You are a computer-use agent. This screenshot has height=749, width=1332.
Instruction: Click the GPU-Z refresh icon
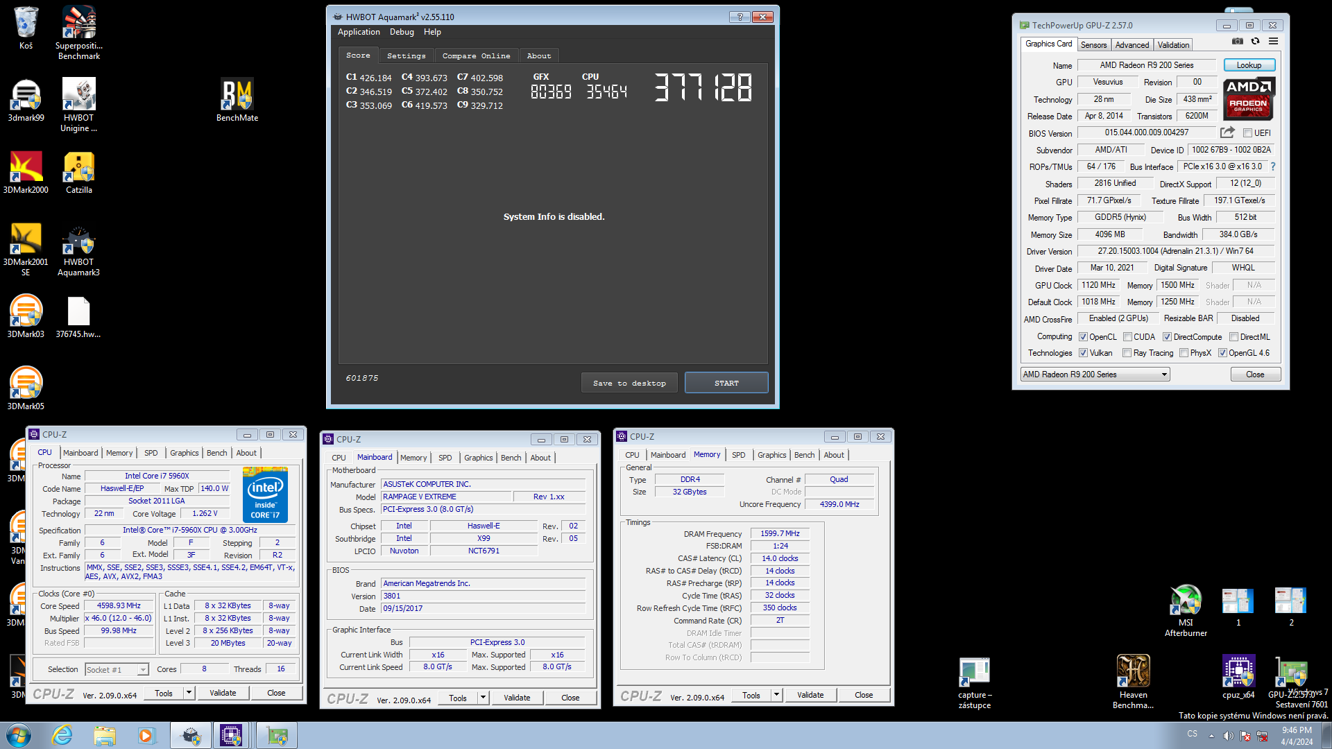pyautogui.click(x=1255, y=42)
